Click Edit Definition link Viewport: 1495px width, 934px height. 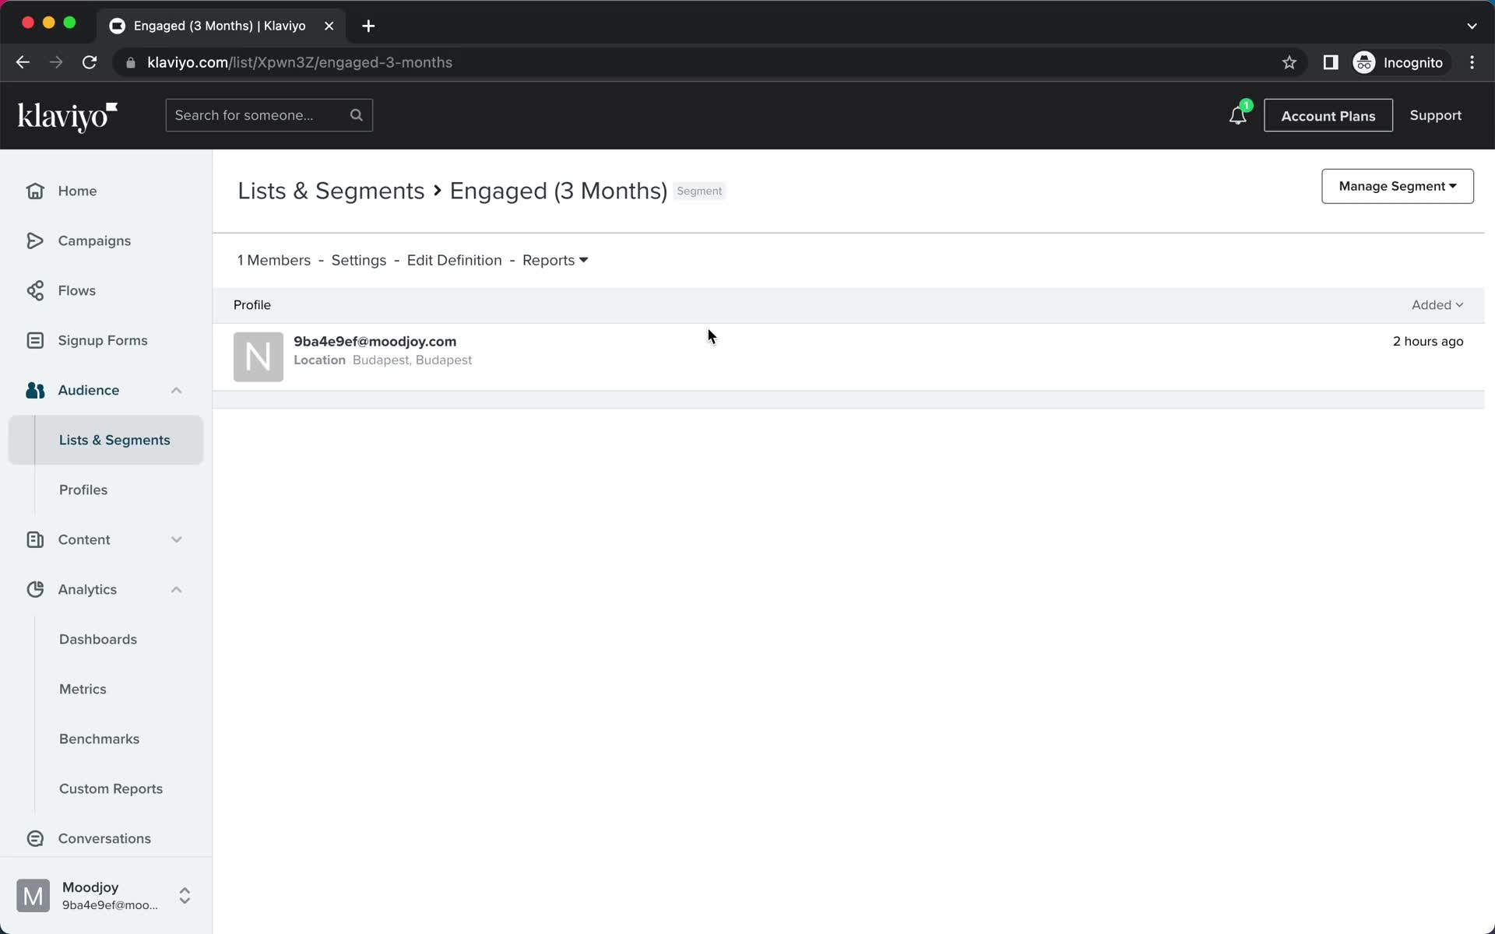pos(454,261)
